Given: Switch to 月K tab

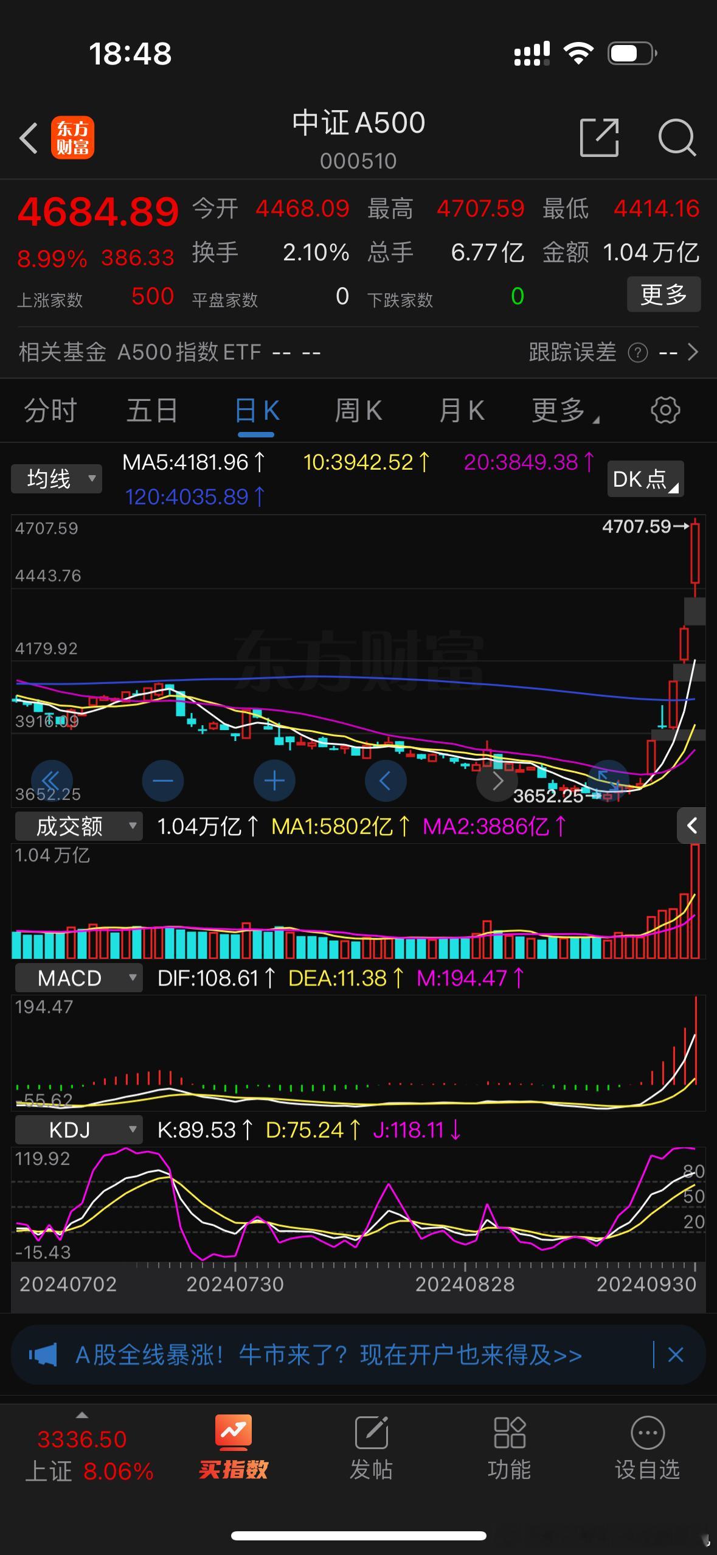Looking at the screenshot, I should click(x=462, y=410).
